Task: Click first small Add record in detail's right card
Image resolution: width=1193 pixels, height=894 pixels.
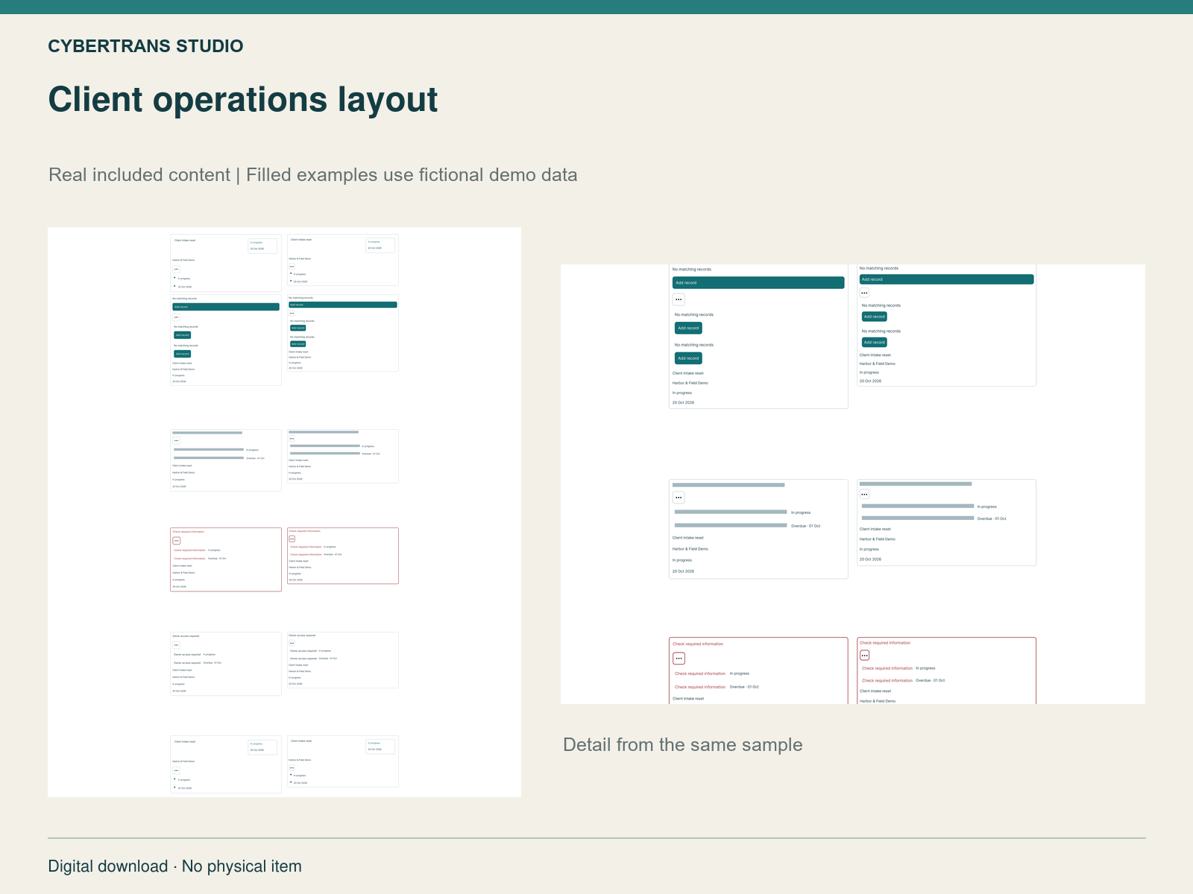Action: [x=875, y=317]
